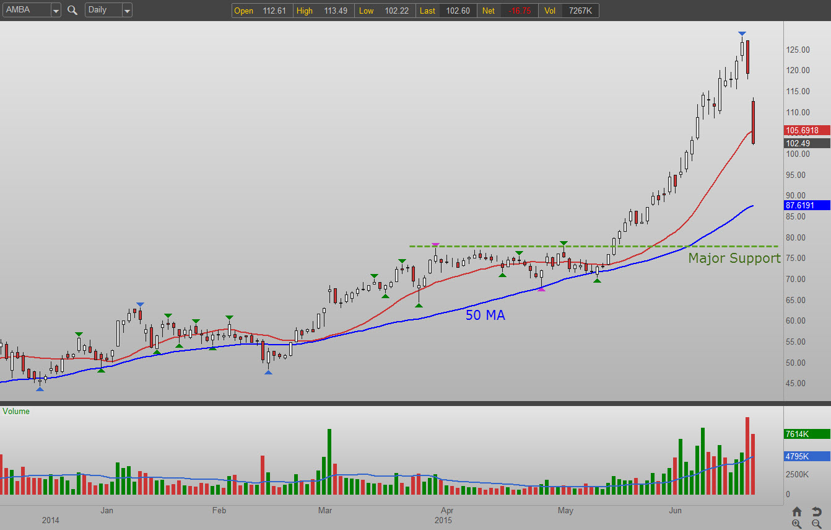Click the 50 MA chart label

point(485,316)
